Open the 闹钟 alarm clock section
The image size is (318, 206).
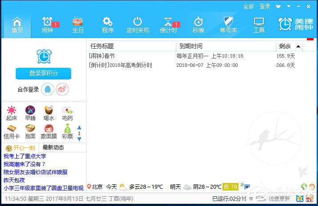(48, 25)
